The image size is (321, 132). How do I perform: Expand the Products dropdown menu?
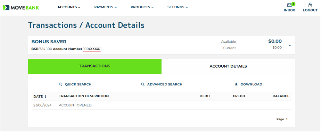[142, 7]
